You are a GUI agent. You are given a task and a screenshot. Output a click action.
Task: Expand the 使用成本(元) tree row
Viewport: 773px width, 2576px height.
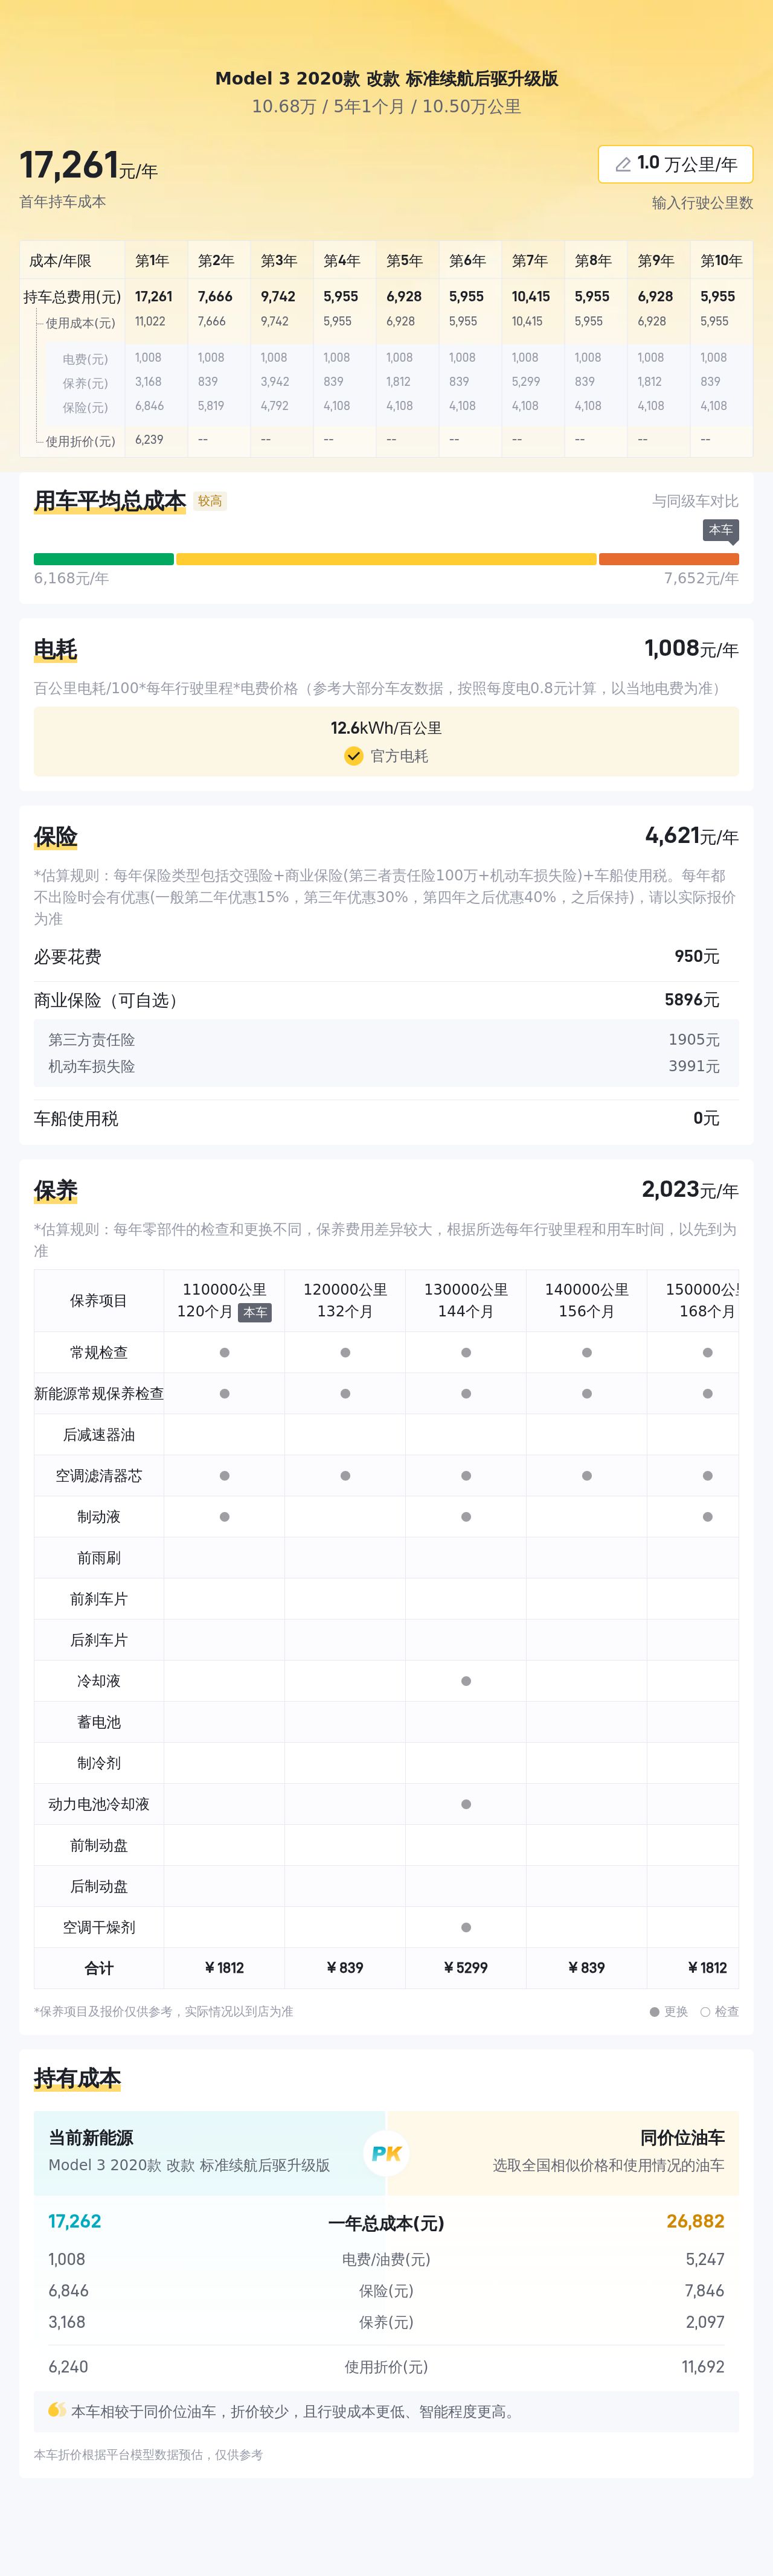(80, 323)
